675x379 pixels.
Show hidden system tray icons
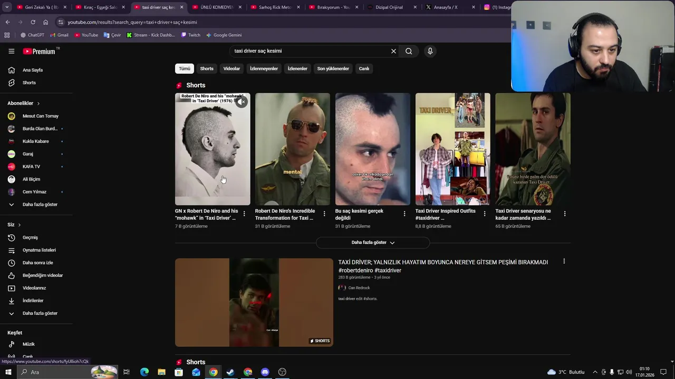point(595,372)
